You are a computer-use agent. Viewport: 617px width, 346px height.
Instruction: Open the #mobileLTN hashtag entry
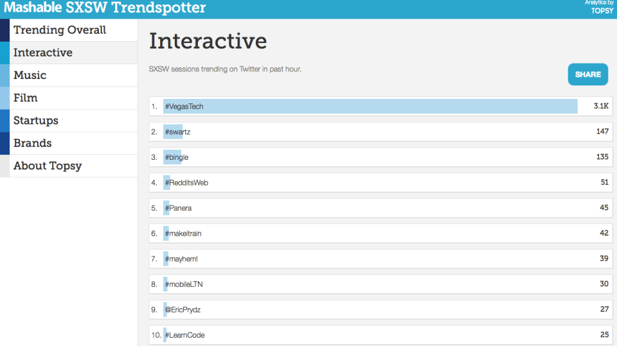coord(184,284)
